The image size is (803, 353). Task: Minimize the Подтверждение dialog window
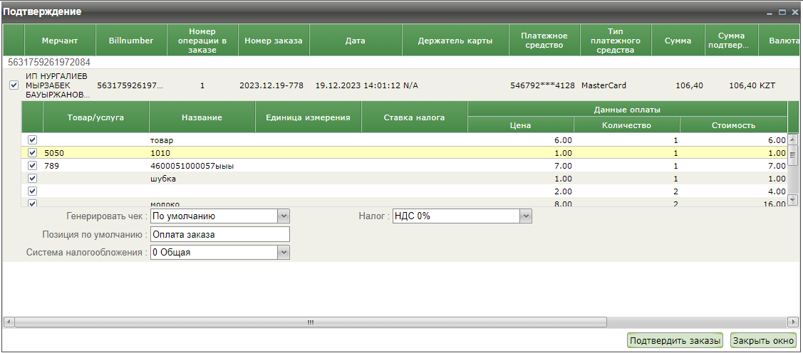(771, 12)
